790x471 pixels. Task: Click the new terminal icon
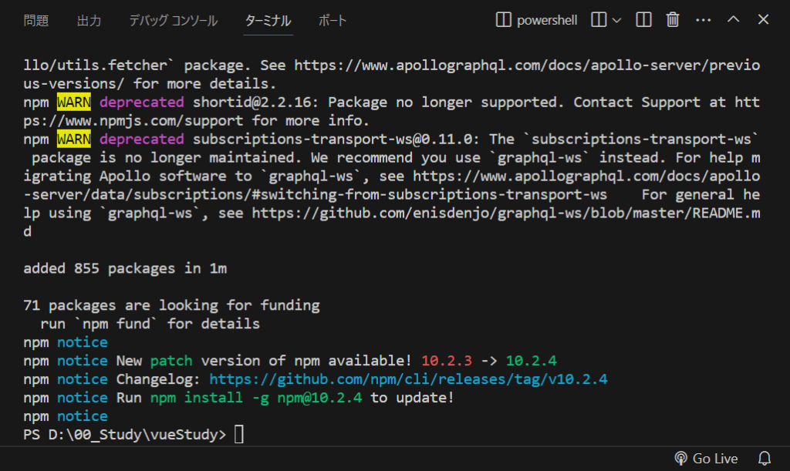599,20
